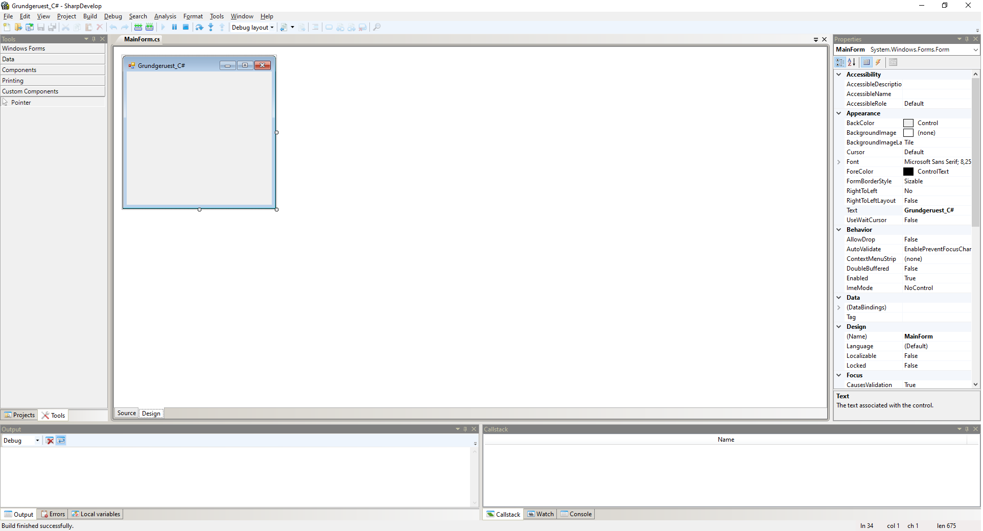Screen dimensions: 983x531
Task: Open the Windows Forms tools category
Action: pos(53,49)
